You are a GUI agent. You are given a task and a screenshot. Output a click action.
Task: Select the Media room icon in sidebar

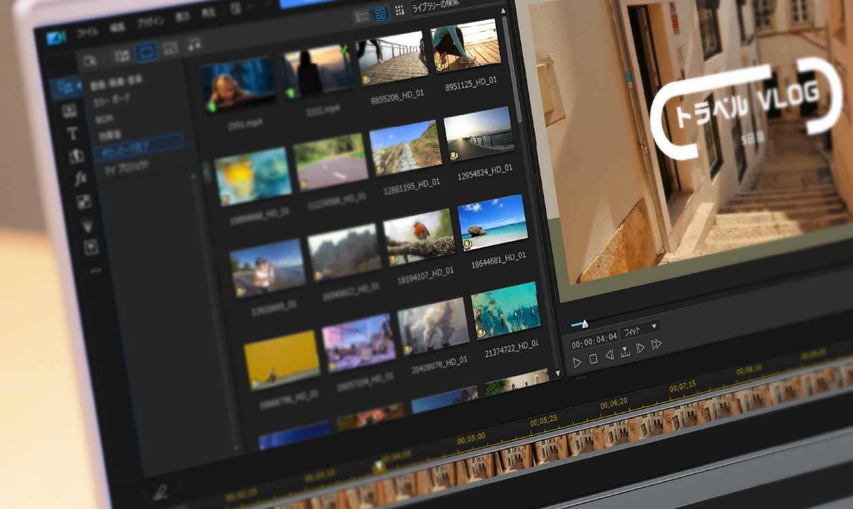(67, 87)
